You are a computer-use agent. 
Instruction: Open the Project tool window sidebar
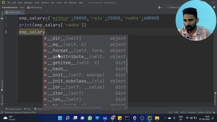2,15
